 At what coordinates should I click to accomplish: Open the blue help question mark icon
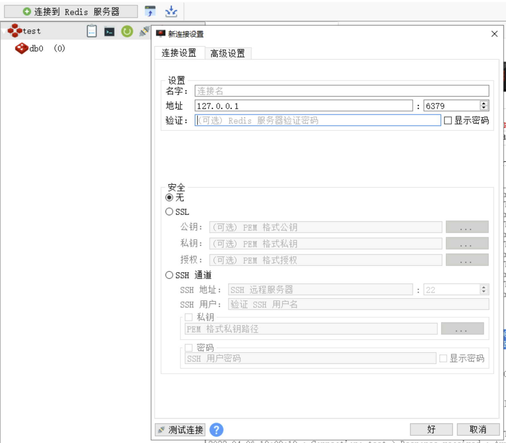point(216,430)
